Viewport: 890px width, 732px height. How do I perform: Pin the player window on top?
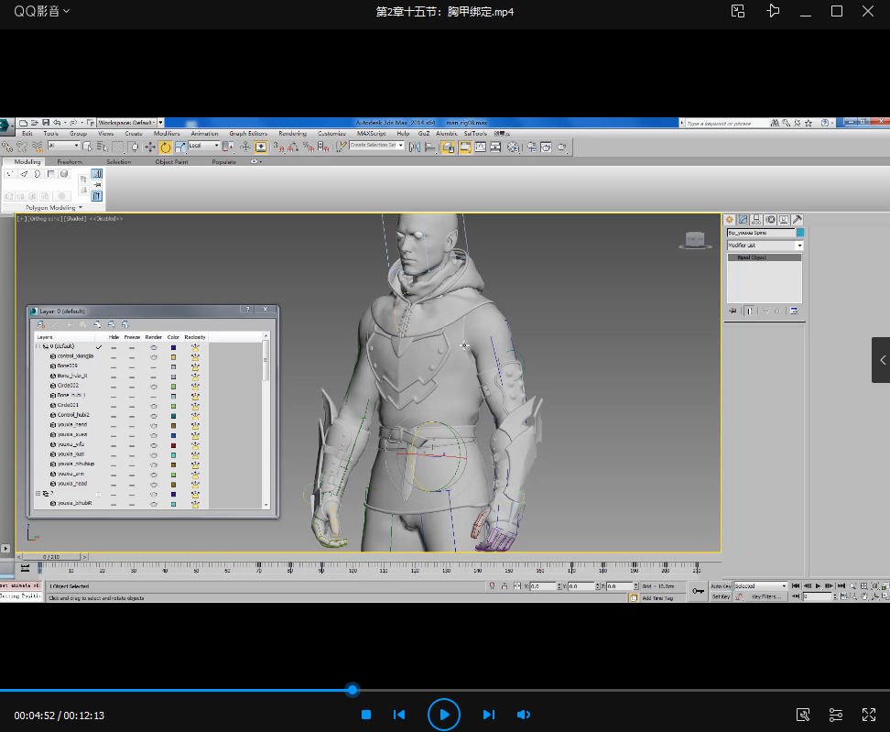coord(774,11)
